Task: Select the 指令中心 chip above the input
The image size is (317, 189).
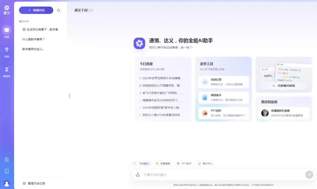Action: tap(205, 163)
